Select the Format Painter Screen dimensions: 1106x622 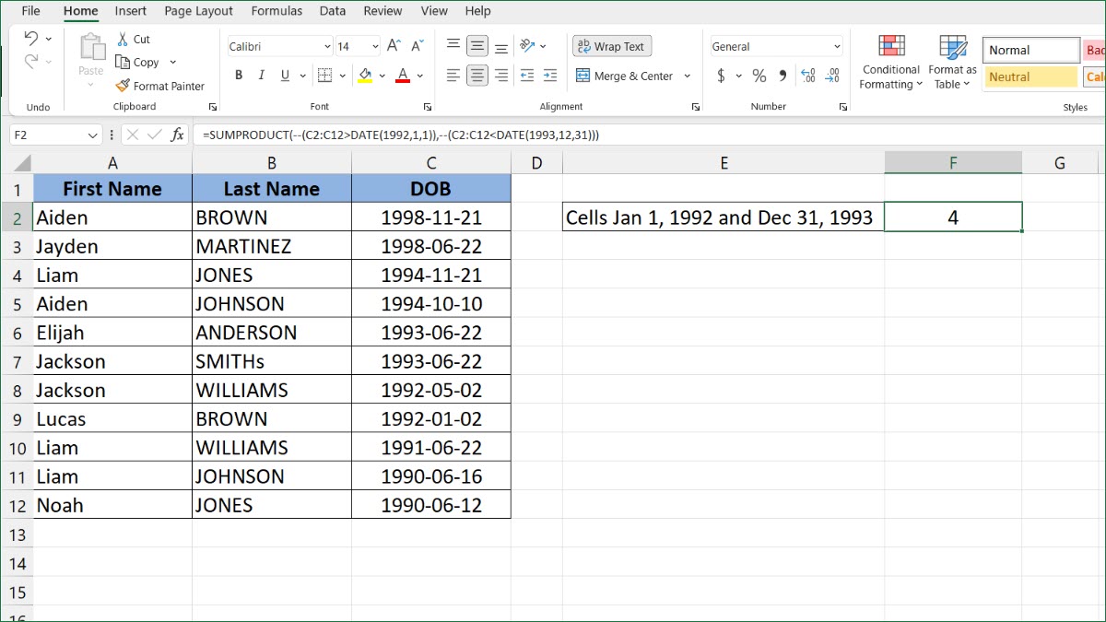160,86
